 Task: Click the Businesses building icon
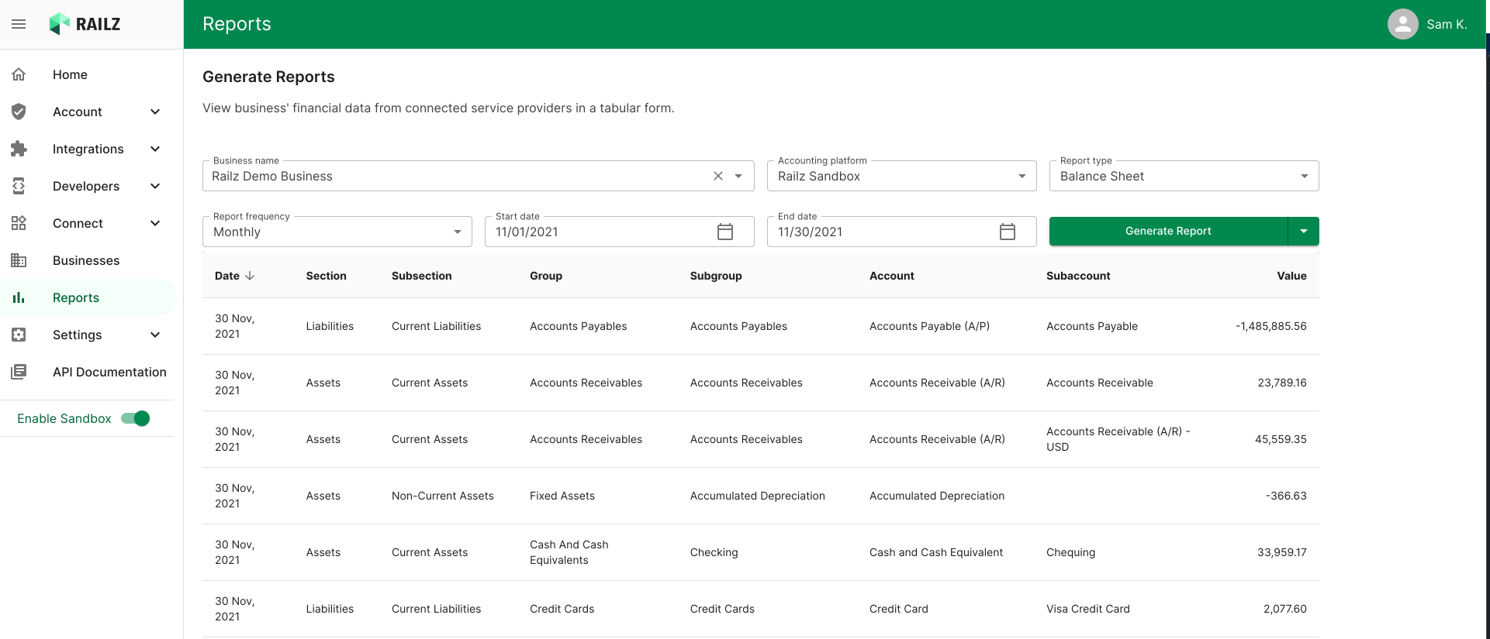pos(19,260)
